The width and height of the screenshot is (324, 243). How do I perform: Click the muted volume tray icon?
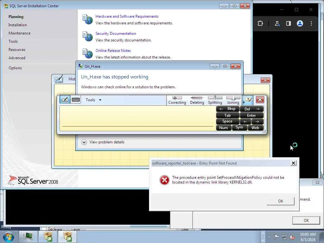click(x=292, y=237)
